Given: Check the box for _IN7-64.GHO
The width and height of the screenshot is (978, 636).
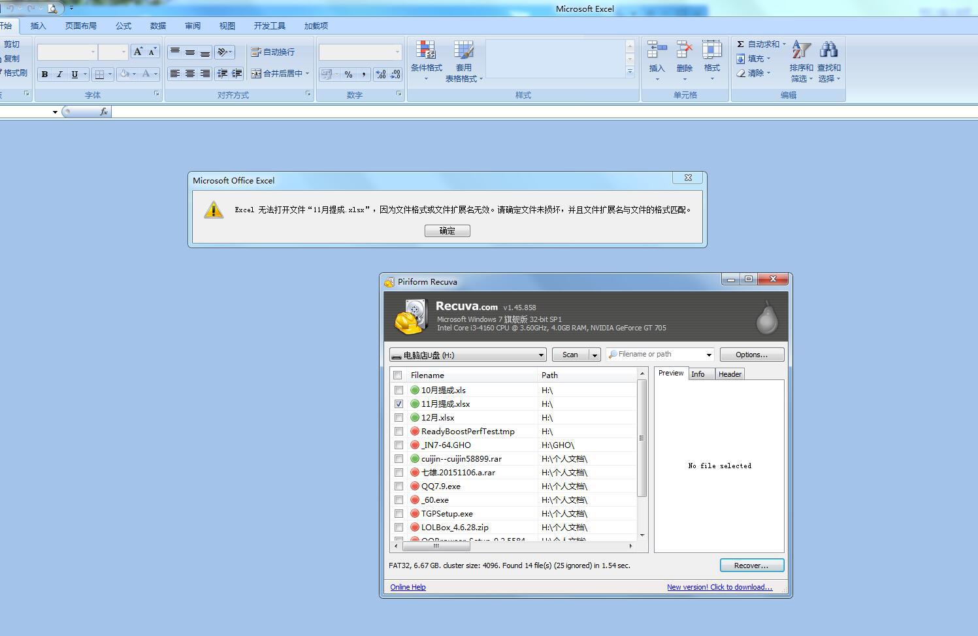Looking at the screenshot, I should pyautogui.click(x=399, y=445).
